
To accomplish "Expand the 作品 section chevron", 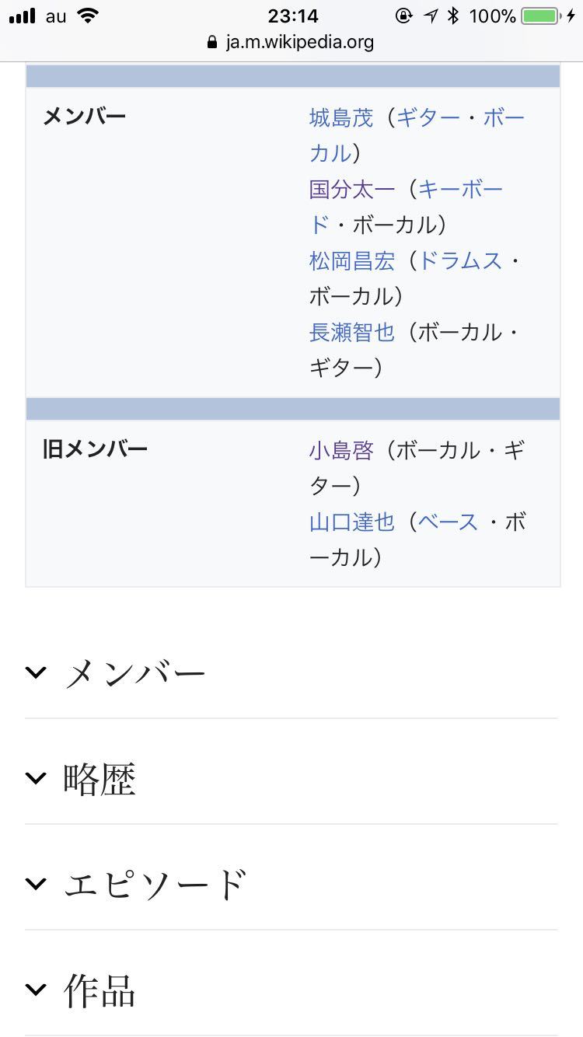I will pos(36,990).
